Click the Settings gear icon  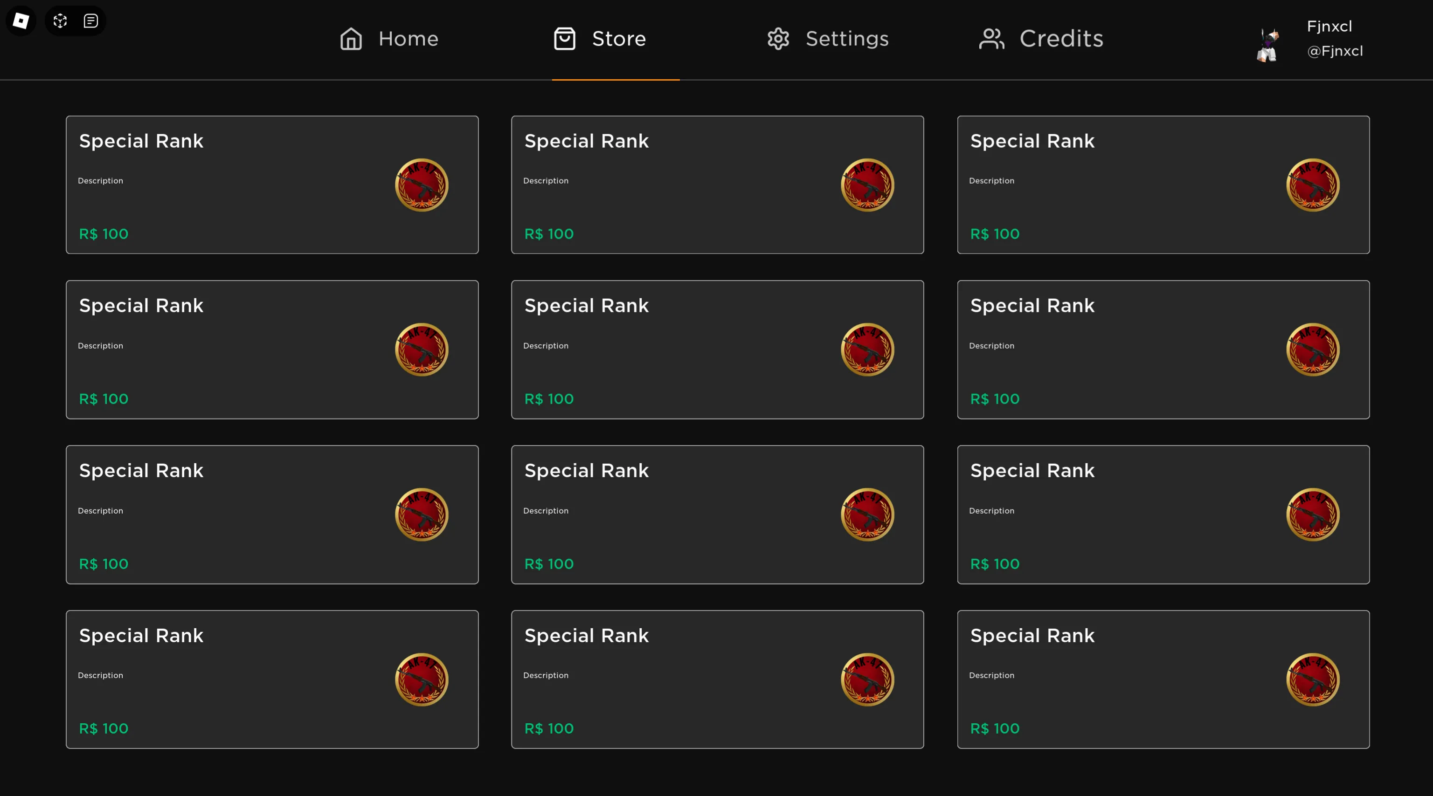pyautogui.click(x=778, y=39)
